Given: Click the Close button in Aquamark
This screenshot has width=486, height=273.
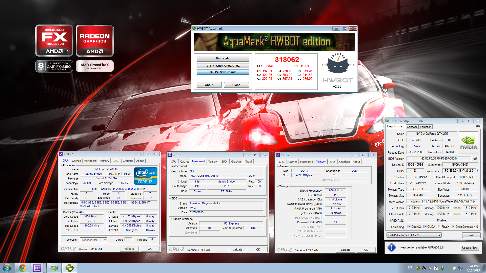Looking at the screenshot, I should [x=236, y=85].
